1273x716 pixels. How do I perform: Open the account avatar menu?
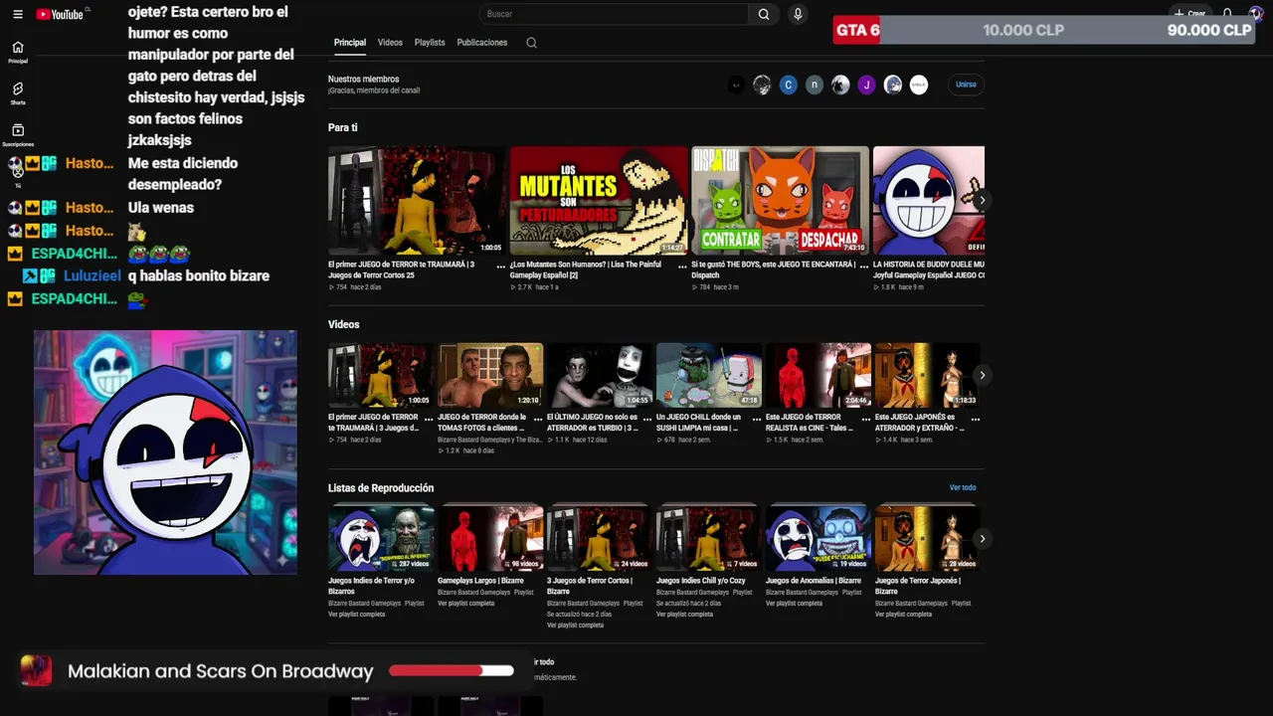click(1256, 14)
